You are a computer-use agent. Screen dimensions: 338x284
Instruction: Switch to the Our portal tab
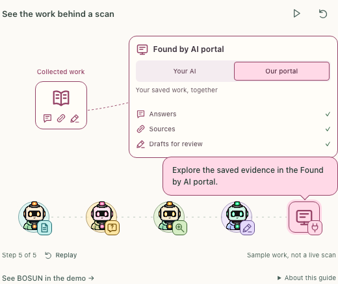pos(281,71)
